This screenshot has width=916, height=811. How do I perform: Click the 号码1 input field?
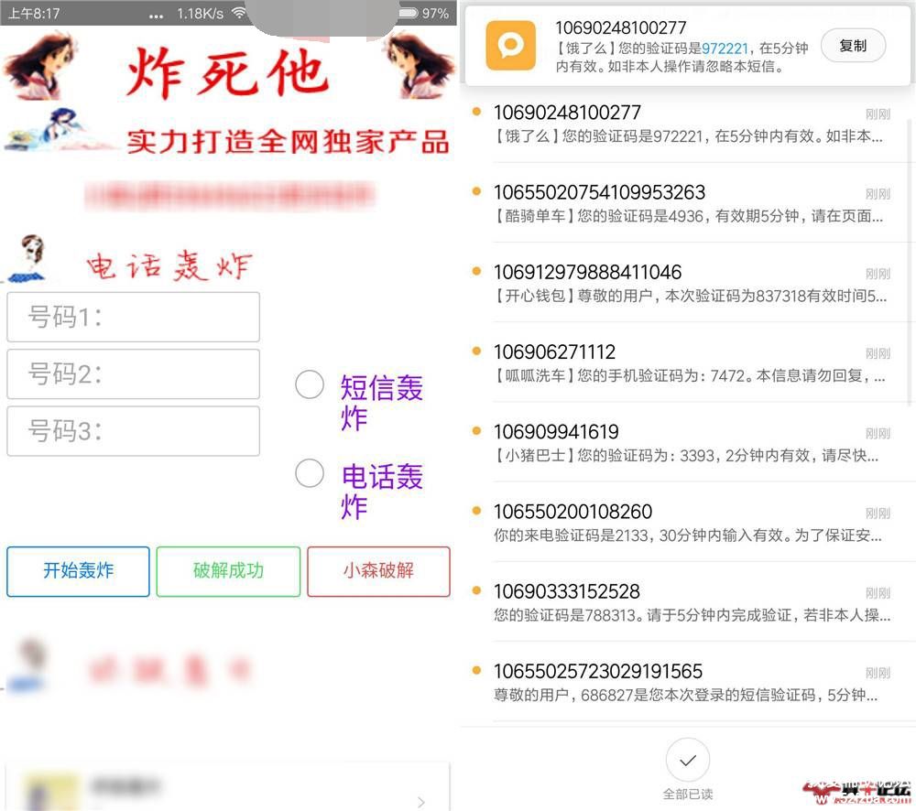[133, 317]
